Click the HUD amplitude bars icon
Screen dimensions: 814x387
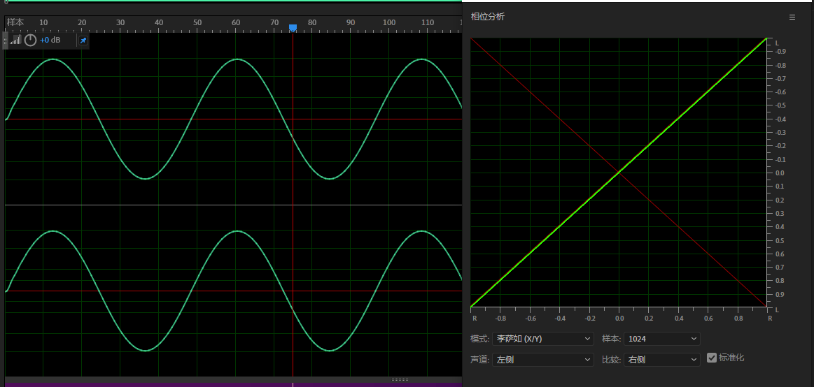tap(15, 41)
